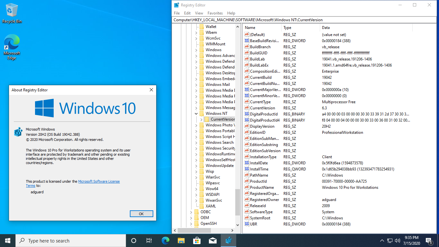Close the About Registry Editor dialog
This screenshot has width=439, height=247.
click(151, 90)
